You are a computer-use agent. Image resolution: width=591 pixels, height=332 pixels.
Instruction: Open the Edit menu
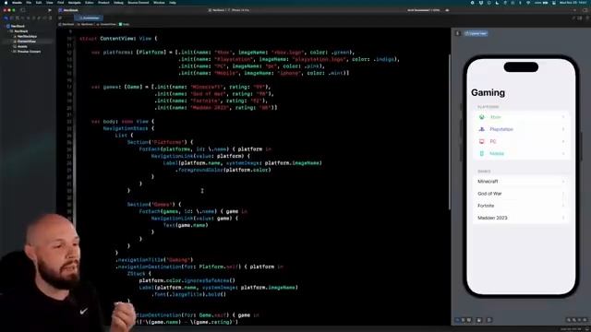(x=39, y=3)
